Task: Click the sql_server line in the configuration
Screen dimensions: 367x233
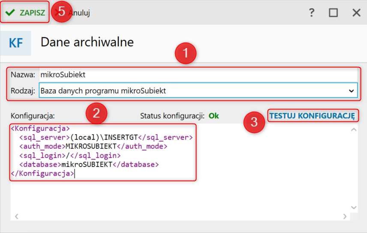Action: pos(106,137)
